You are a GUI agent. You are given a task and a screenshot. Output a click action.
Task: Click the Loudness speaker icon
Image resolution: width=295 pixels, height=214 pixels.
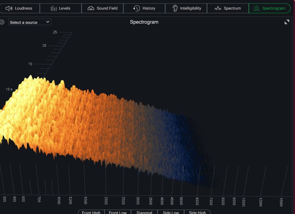(9, 8)
